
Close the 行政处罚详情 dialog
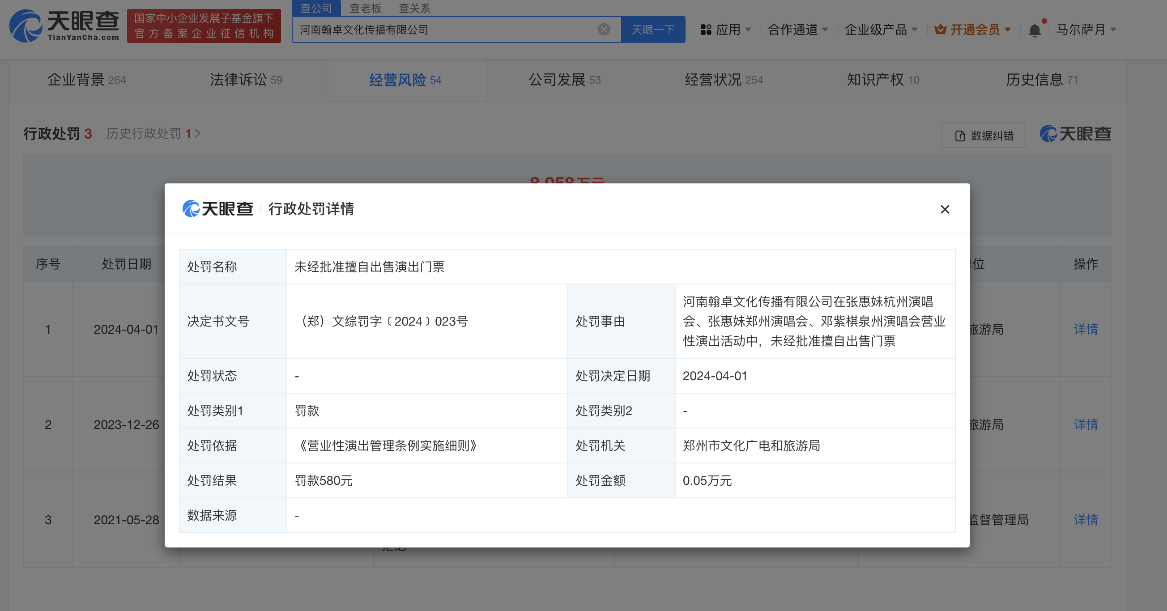tap(945, 209)
